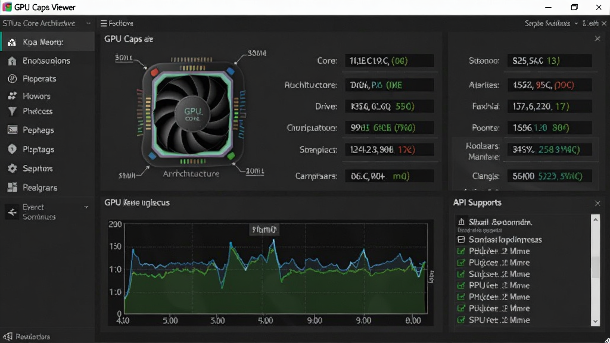Toggle the Pdulcet .2 Mme checkbox
Image resolution: width=610 pixels, height=343 pixels.
[461, 308]
